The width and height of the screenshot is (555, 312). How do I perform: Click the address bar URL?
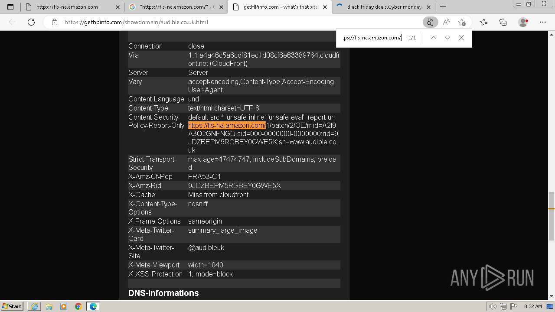click(136, 22)
